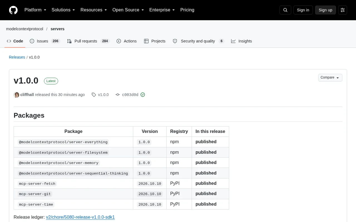The height and width of the screenshot is (222, 356).
Task: Click the Sign up button
Action: [325, 10]
